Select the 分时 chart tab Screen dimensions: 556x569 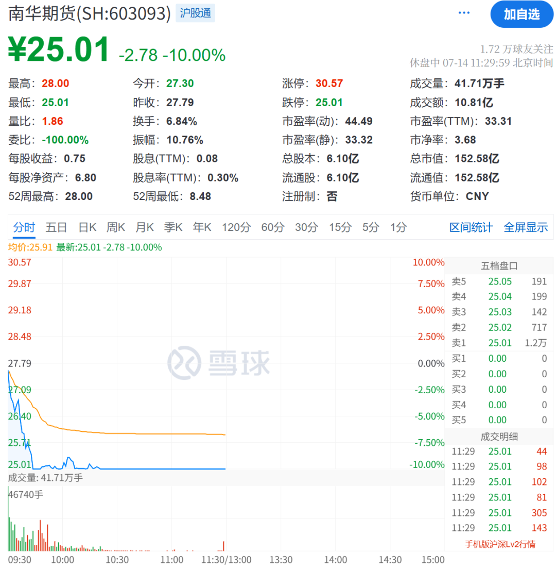[24, 227]
